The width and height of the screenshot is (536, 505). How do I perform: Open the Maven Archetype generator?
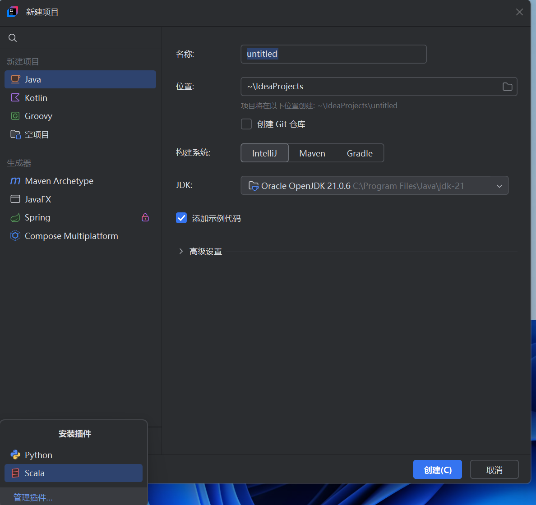pyautogui.click(x=80, y=181)
